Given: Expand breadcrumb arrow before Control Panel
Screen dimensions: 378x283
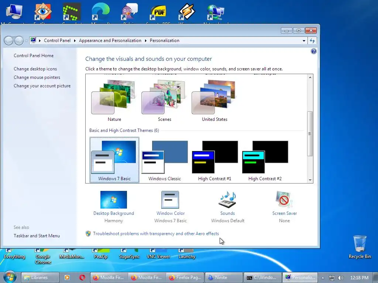Looking at the screenshot, I should tap(40, 41).
